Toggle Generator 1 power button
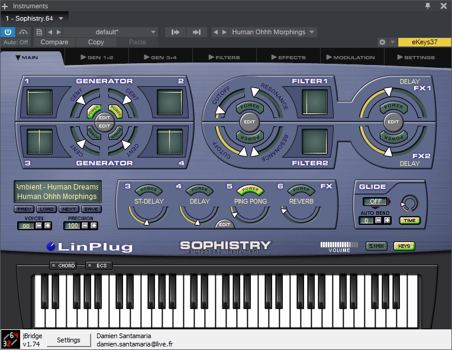Screen dimensions: 452x350 pos(94,112)
